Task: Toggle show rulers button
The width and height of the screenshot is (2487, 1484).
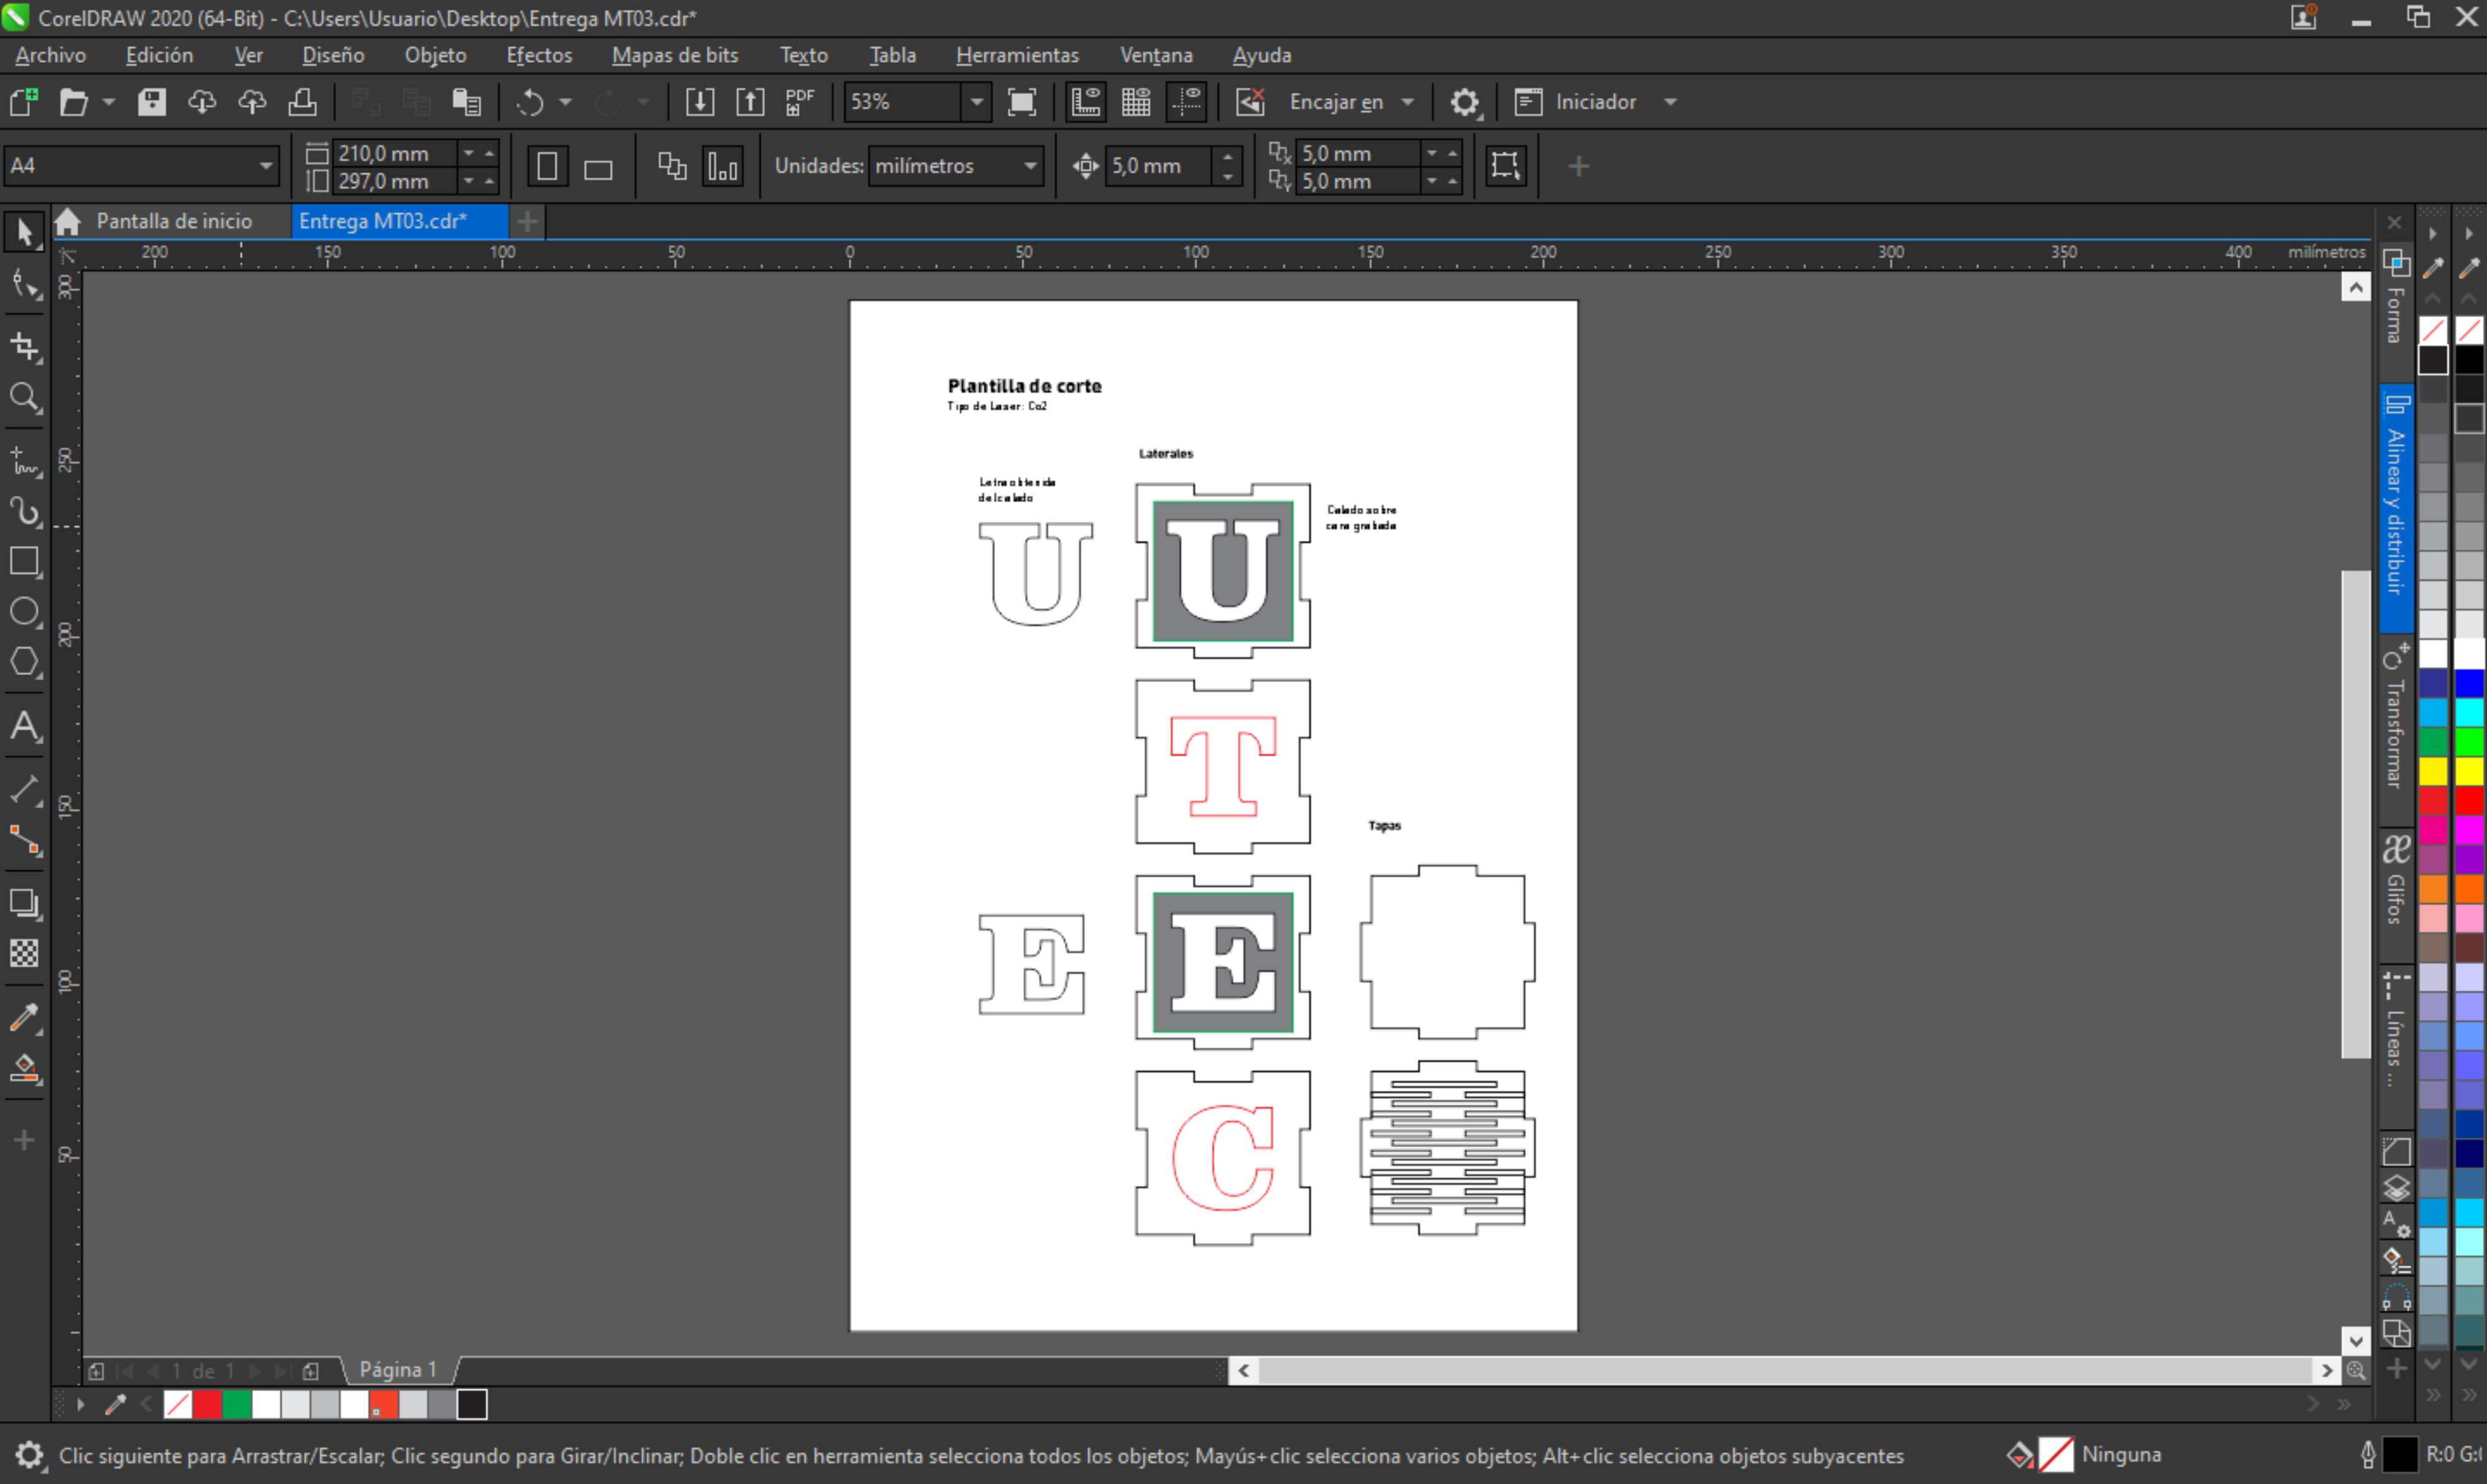Action: tap(1086, 102)
